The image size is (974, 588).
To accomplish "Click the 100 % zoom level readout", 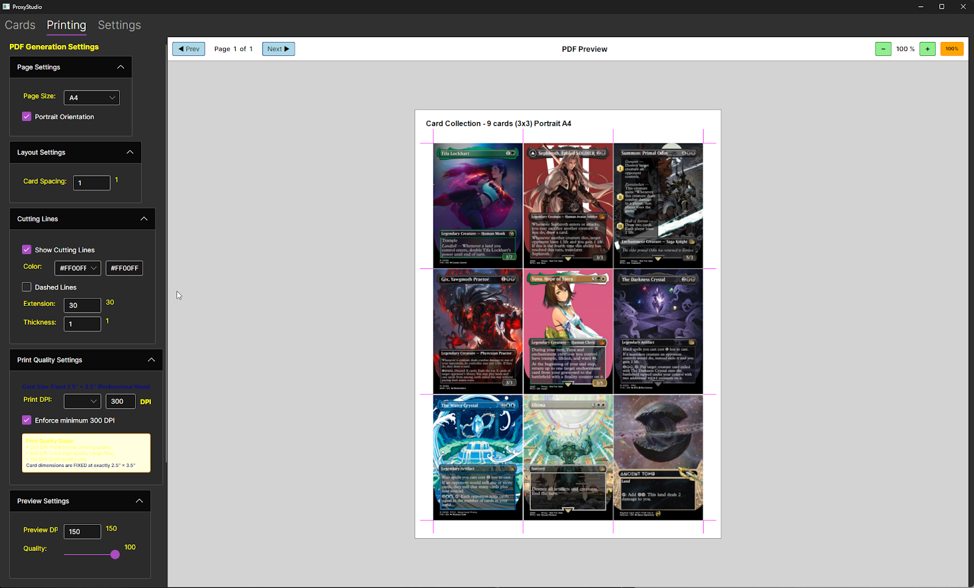I will (905, 49).
